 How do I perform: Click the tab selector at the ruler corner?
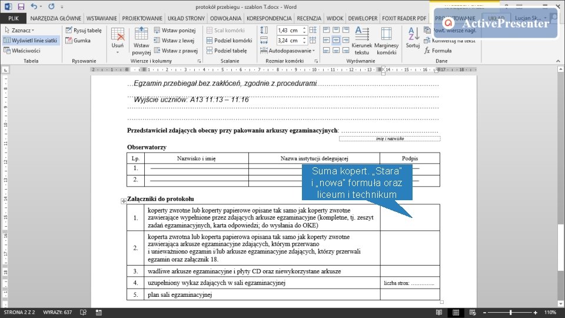coord(5,69)
